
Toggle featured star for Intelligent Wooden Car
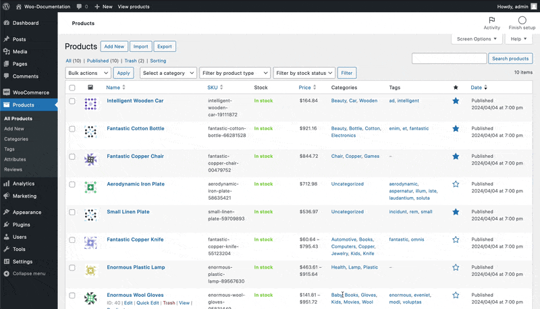coord(456,101)
